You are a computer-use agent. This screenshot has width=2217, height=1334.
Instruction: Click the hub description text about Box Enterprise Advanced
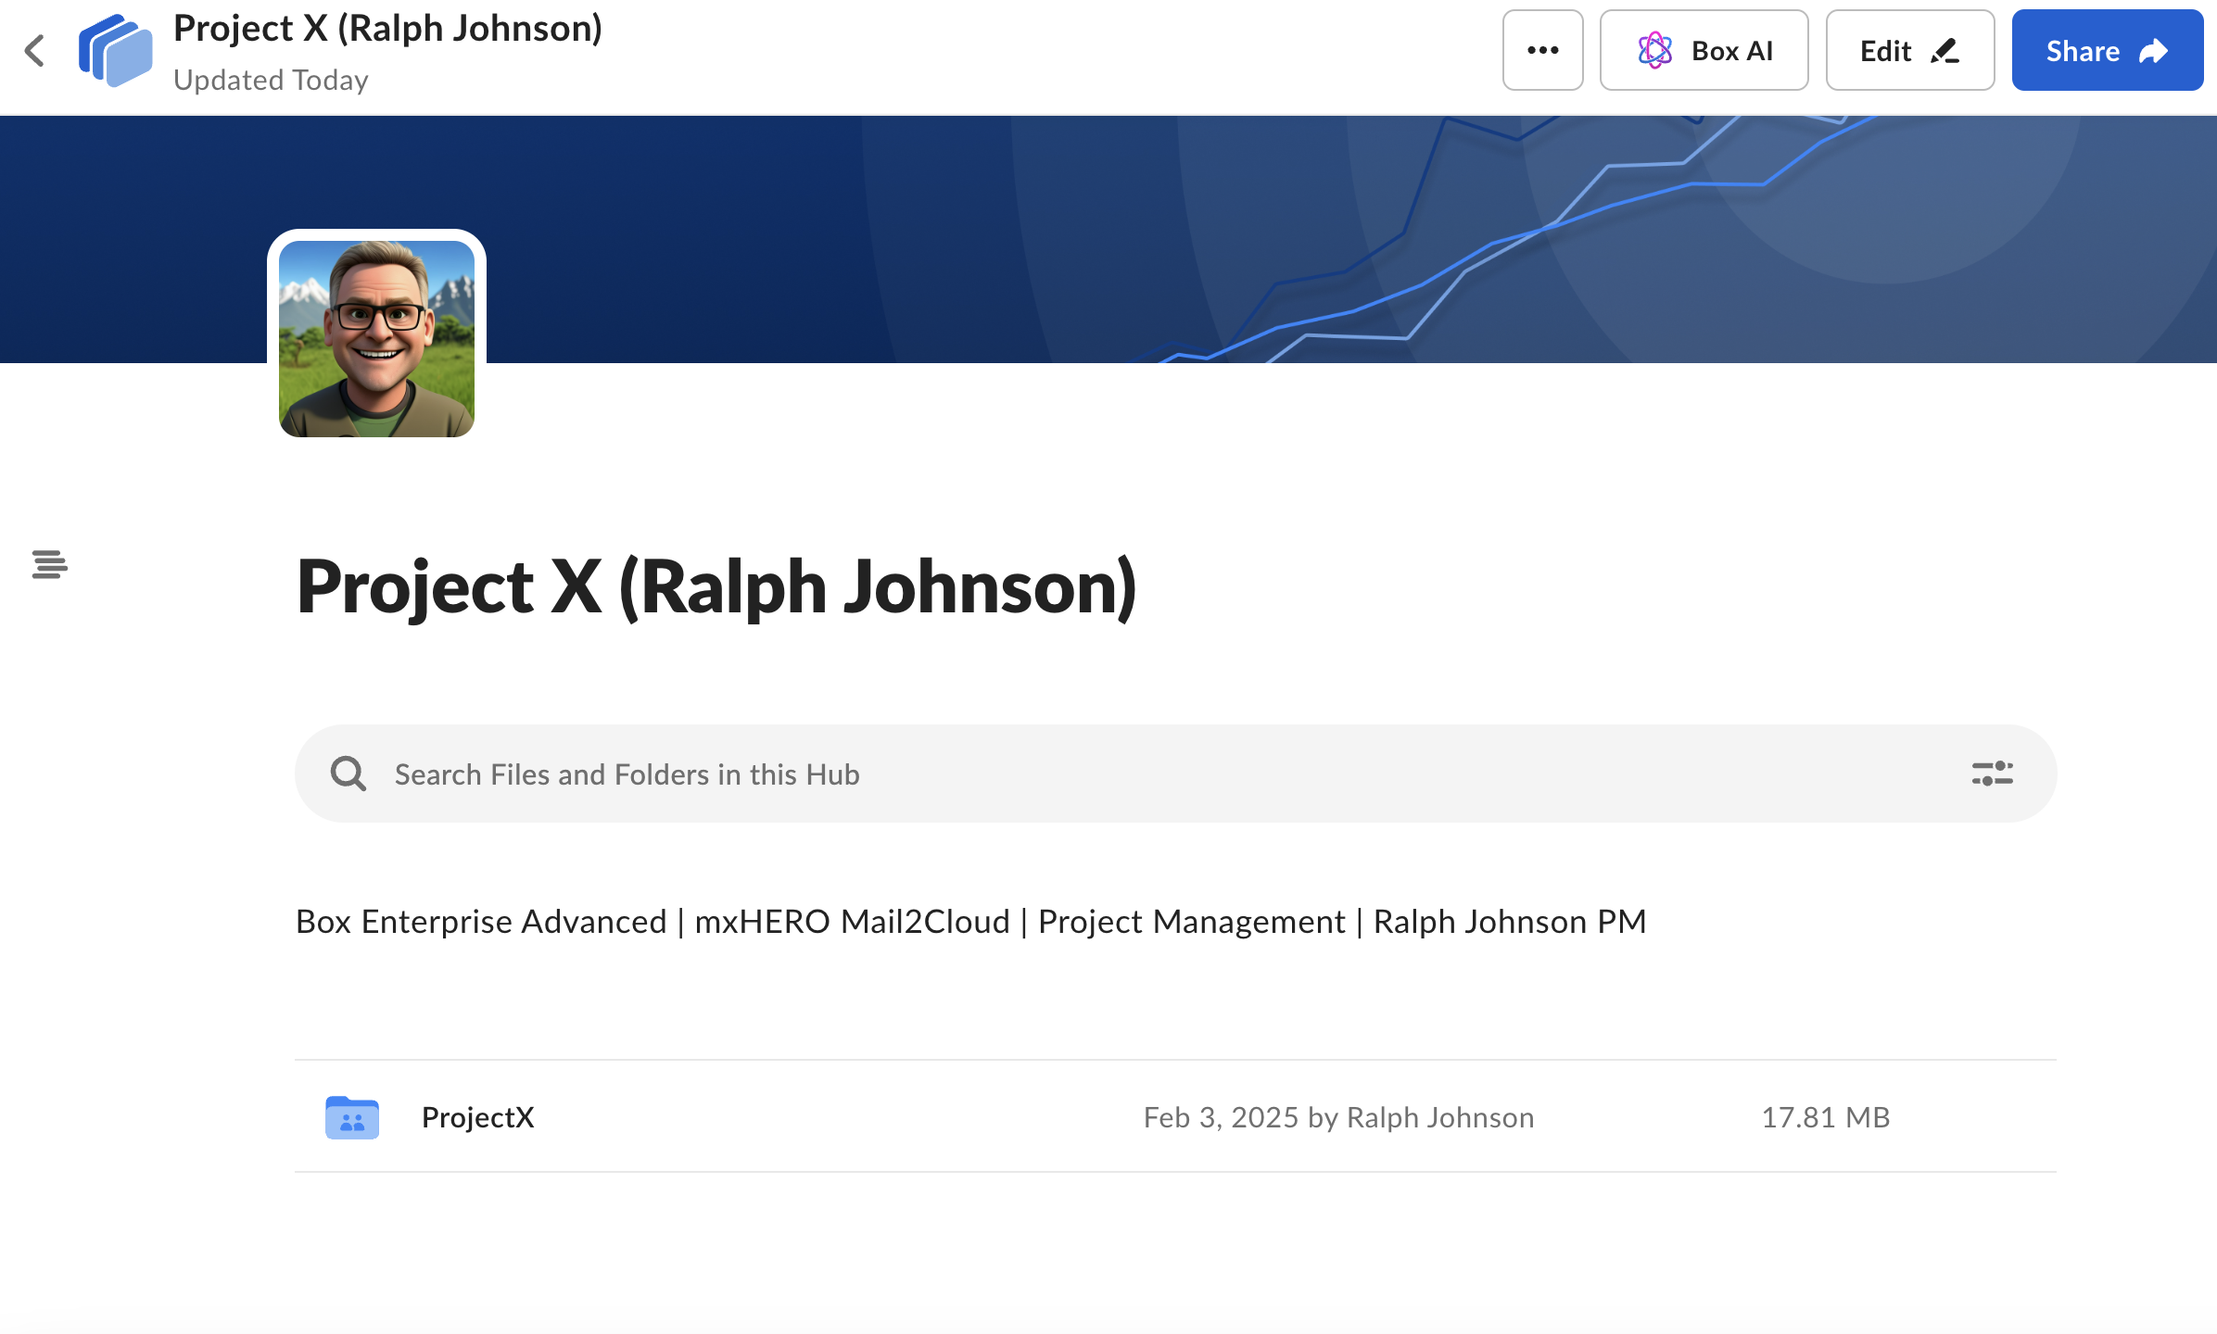970,922
